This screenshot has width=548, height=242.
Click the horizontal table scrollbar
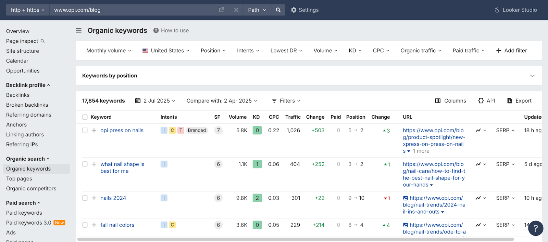pos(295,239)
